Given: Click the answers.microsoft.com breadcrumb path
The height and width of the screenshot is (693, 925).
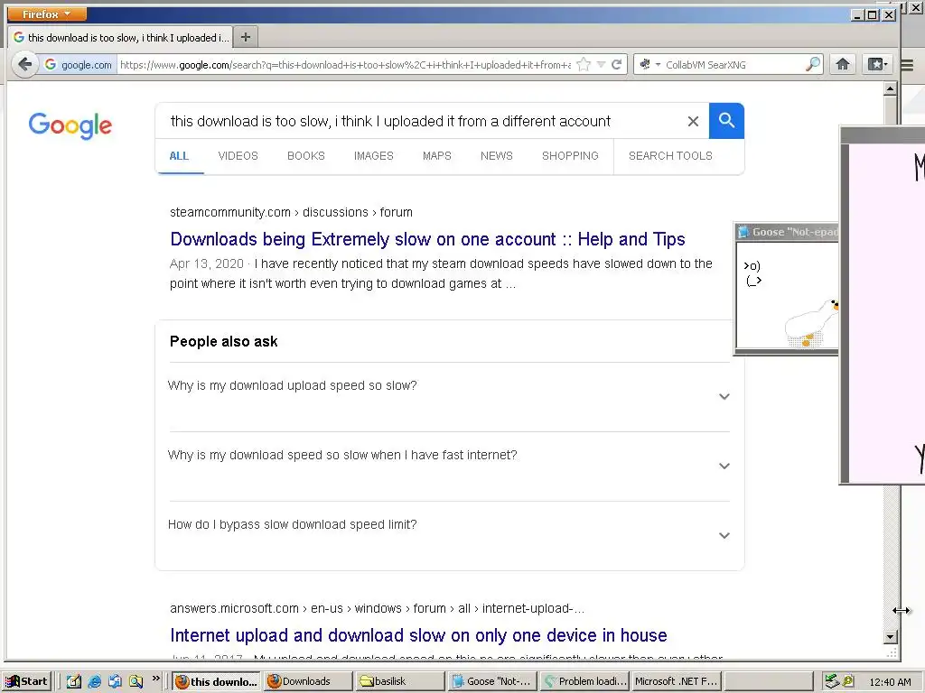Looking at the screenshot, I should [377, 608].
